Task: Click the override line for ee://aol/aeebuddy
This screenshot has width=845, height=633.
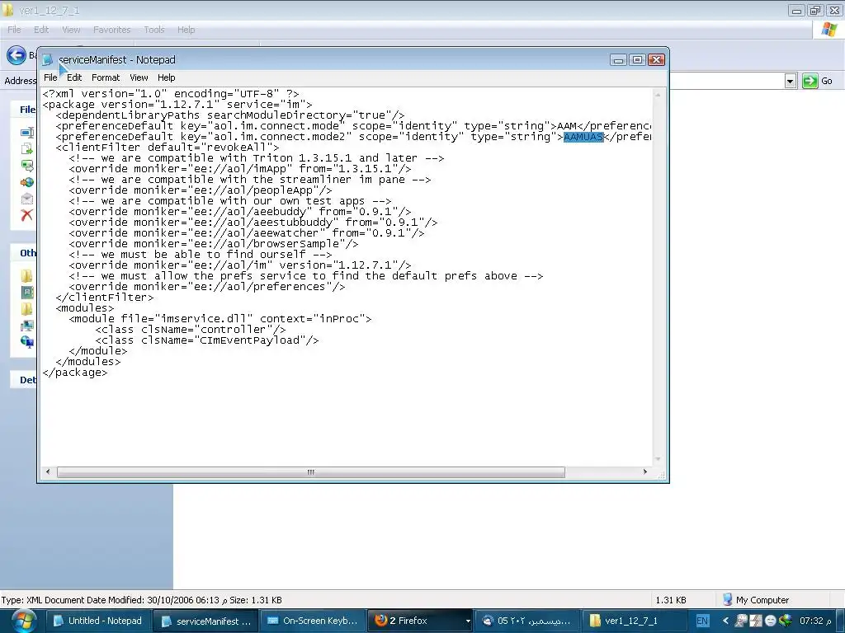Action: [x=240, y=212]
